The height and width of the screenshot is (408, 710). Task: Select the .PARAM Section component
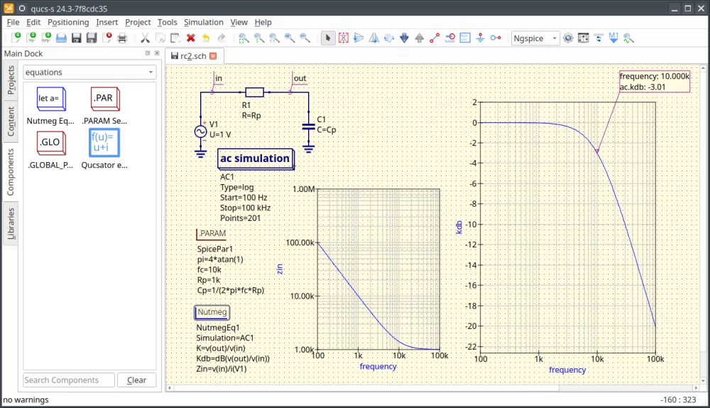coord(104,106)
